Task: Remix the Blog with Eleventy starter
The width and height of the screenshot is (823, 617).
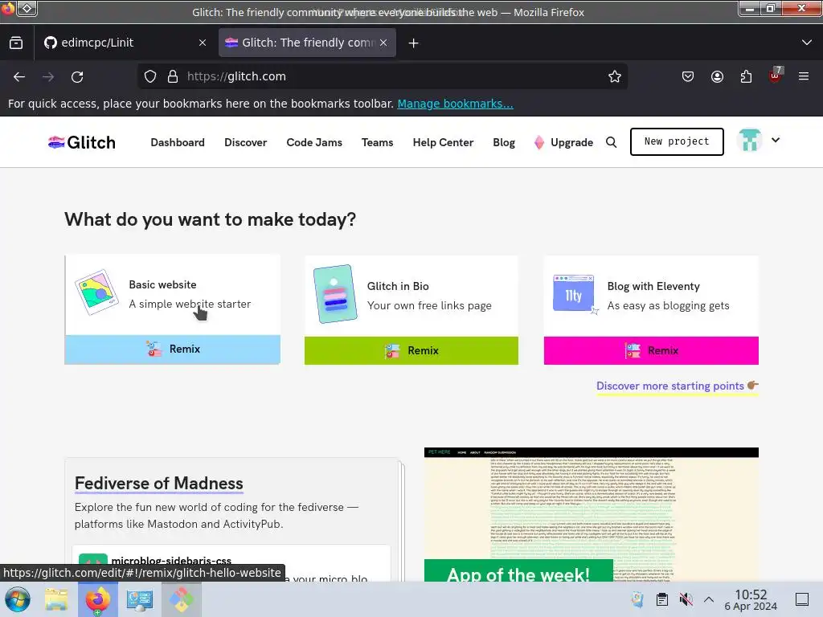Action: pos(651,350)
